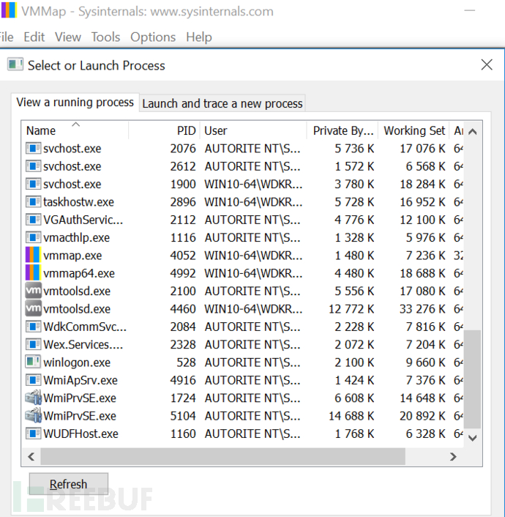Click the taskhostw.exe process icon
Viewport: 505px width, 517px height.
pos(33,202)
